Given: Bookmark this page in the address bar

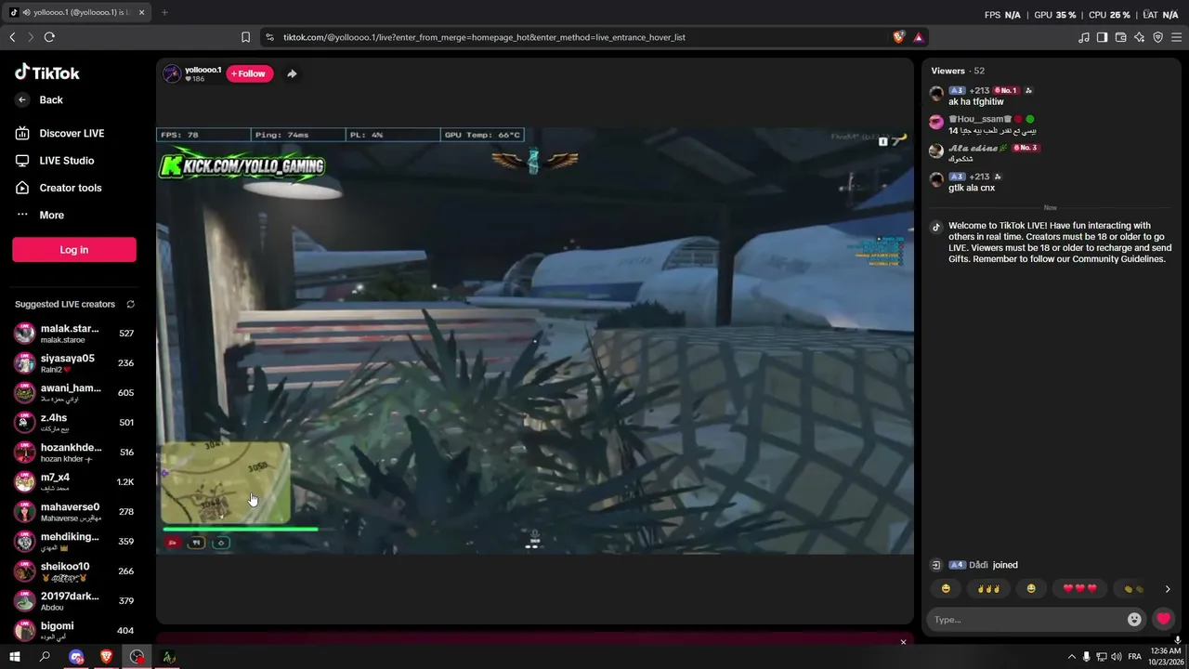Looking at the screenshot, I should pyautogui.click(x=245, y=37).
